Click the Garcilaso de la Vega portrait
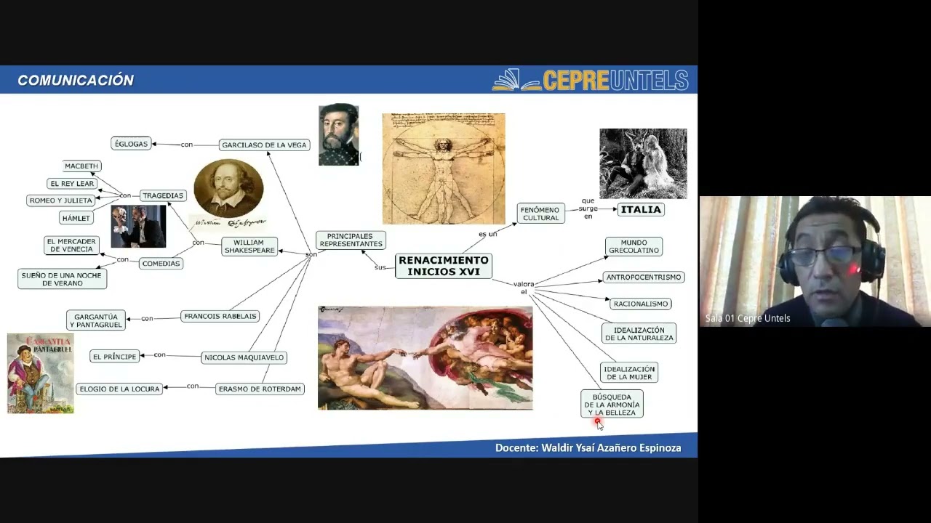931x523 pixels. (x=339, y=134)
